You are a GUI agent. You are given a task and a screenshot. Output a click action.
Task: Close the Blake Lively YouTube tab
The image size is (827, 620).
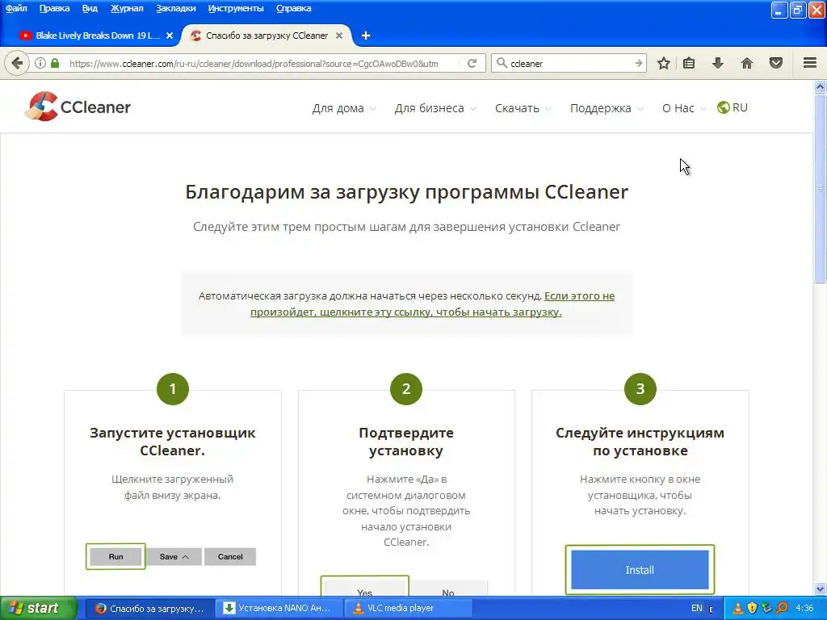click(x=170, y=36)
